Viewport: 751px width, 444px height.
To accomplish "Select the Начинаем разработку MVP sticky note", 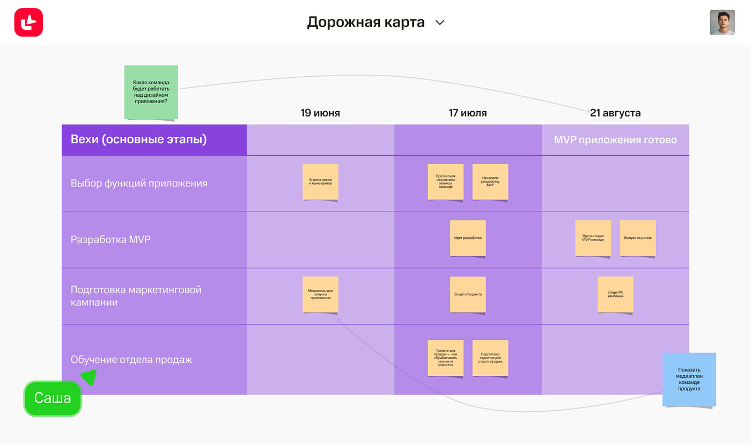I will click(490, 182).
